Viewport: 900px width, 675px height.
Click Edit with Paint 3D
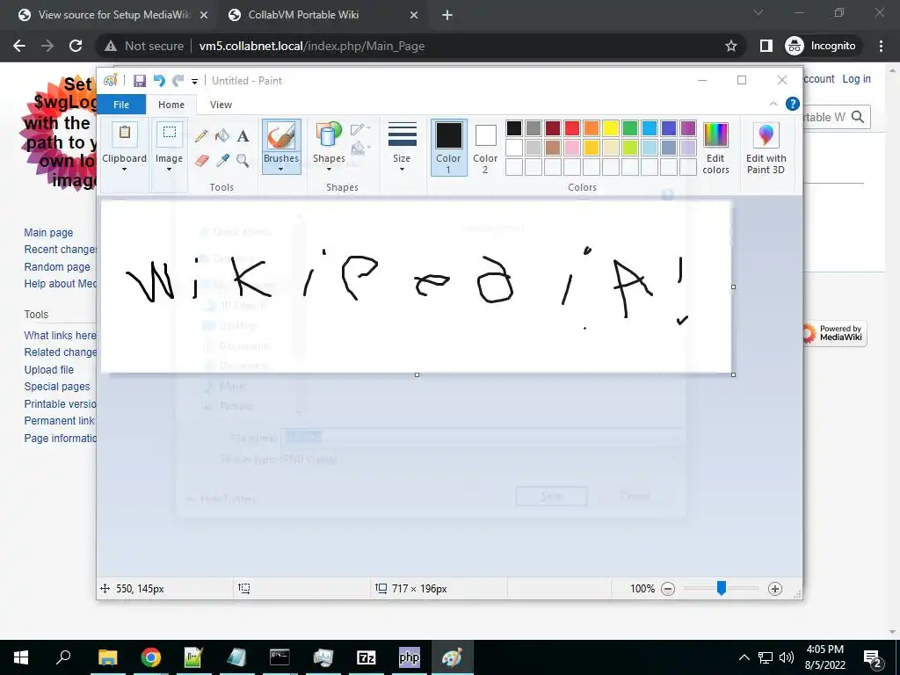pyautogui.click(x=766, y=148)
